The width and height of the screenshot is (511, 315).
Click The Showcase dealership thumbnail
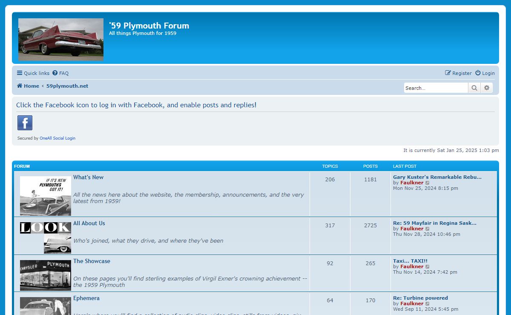click(x=46, y=275)
